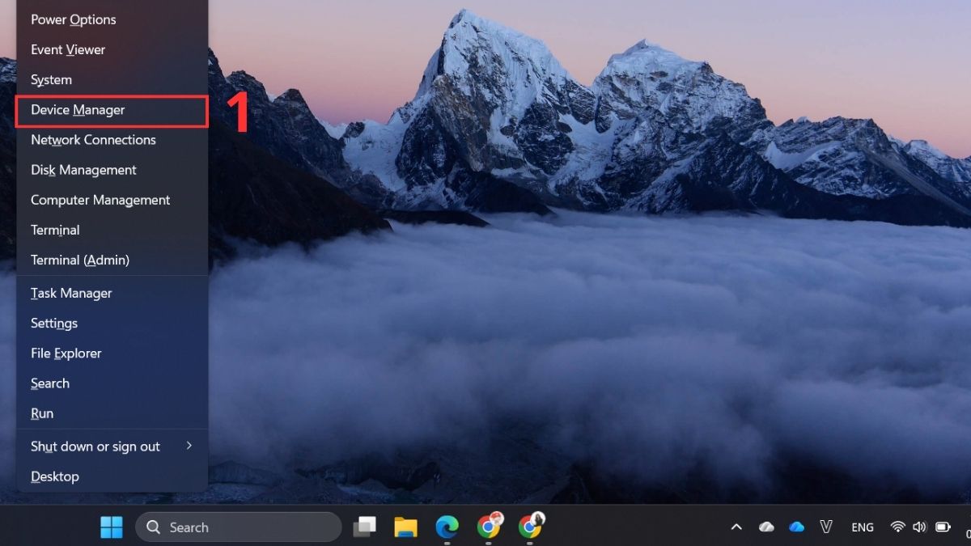
Task: Open Device Manager from the menu
Action: click(x=78, y=109)
